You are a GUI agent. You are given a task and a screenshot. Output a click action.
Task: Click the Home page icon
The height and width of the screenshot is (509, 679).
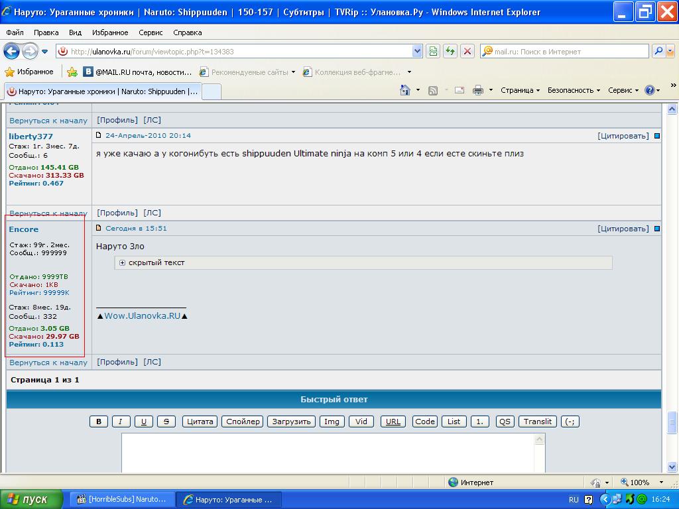point(405,90)
